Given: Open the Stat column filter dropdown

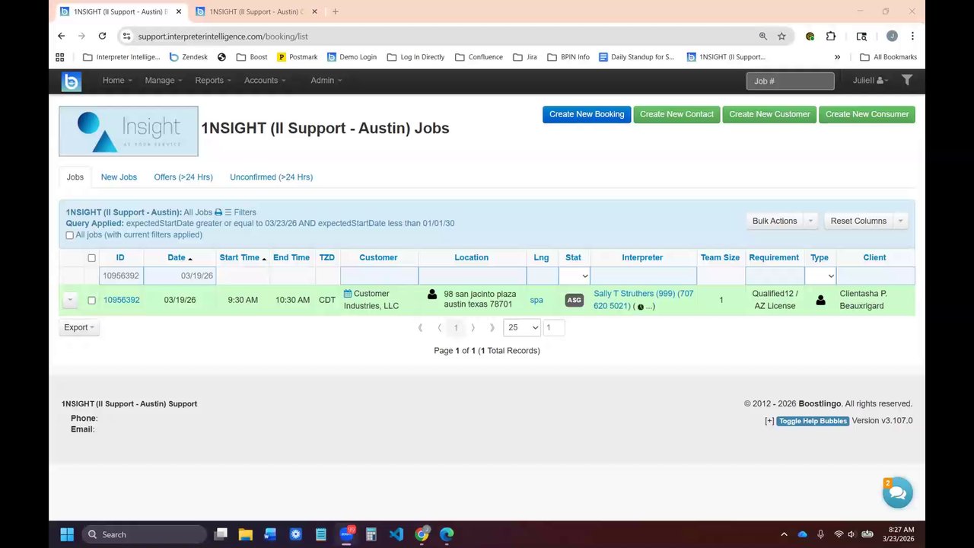Looking at the screenshot, I should [x=575, y=276].
